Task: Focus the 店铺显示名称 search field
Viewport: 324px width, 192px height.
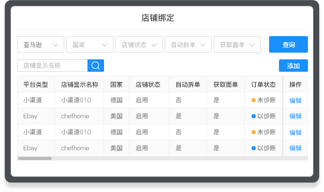Action: click(52, 66)
